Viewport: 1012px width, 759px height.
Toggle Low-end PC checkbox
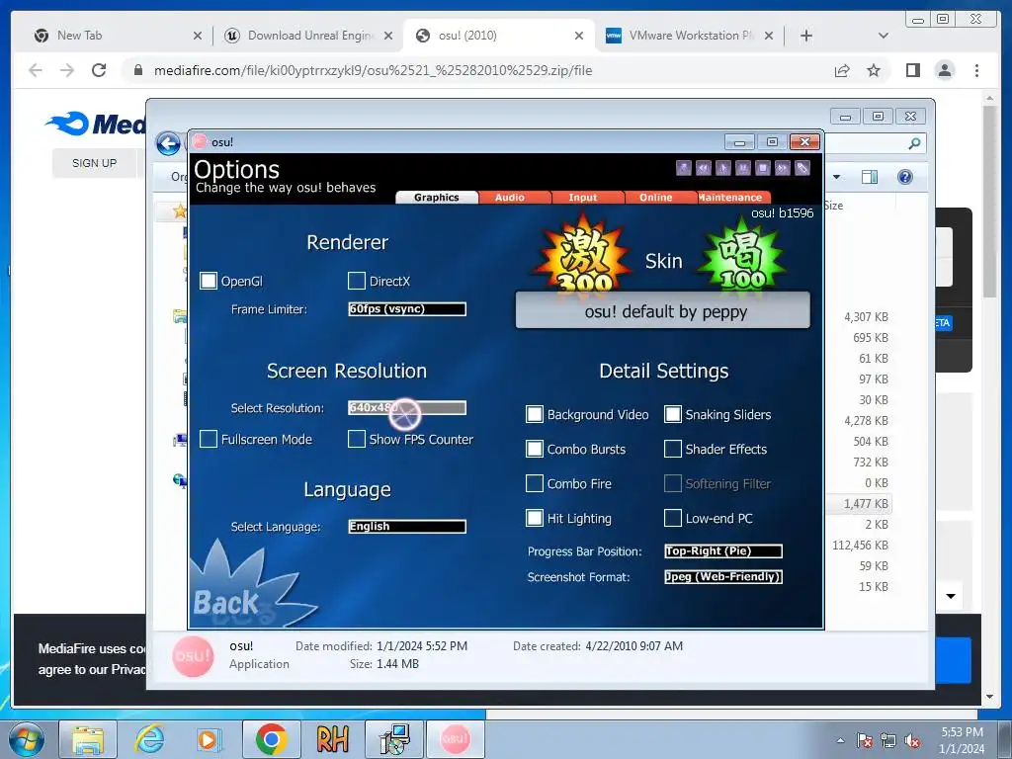[672, 518]
